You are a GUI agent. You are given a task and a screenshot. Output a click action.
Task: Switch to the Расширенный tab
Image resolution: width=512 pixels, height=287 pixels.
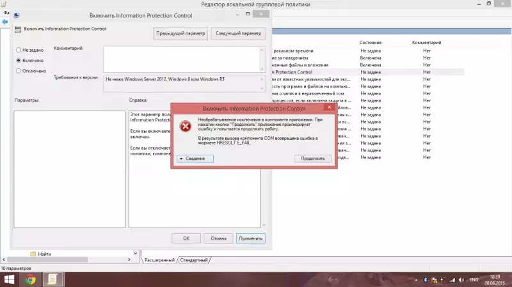(159, 260)
